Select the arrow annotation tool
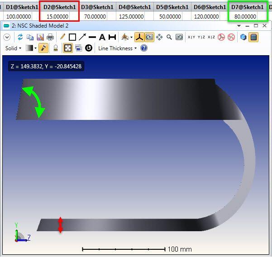This screenshot has height=257, width=272. click(82, 37)
